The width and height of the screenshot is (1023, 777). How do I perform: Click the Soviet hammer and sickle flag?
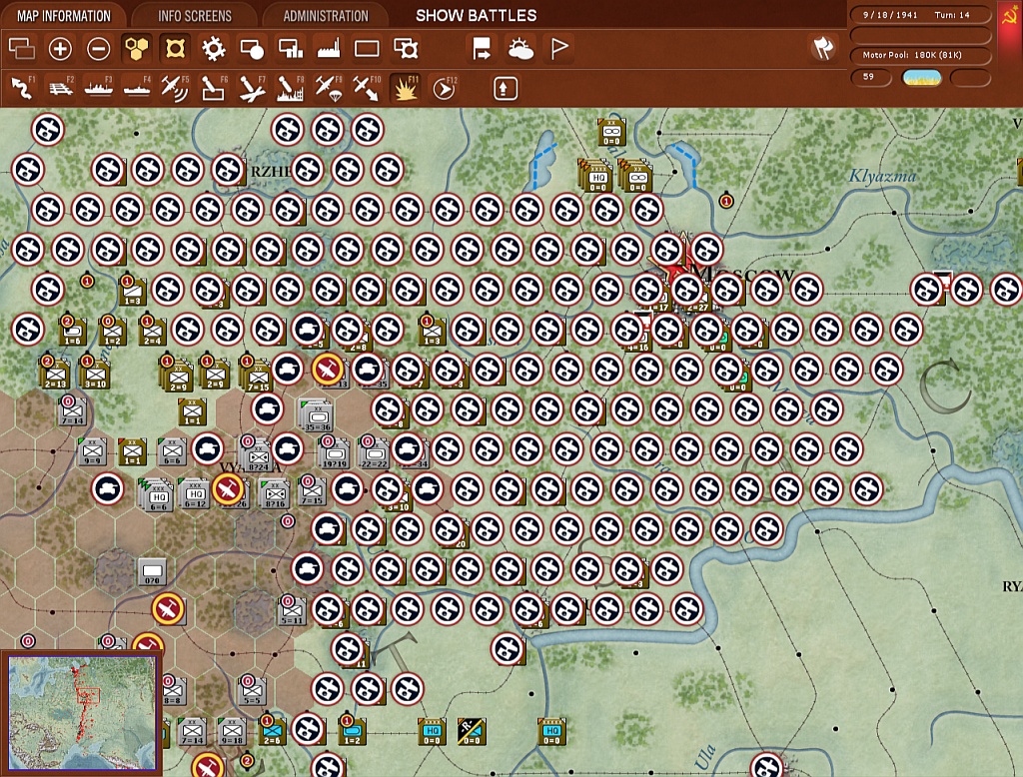(1009, 16)
